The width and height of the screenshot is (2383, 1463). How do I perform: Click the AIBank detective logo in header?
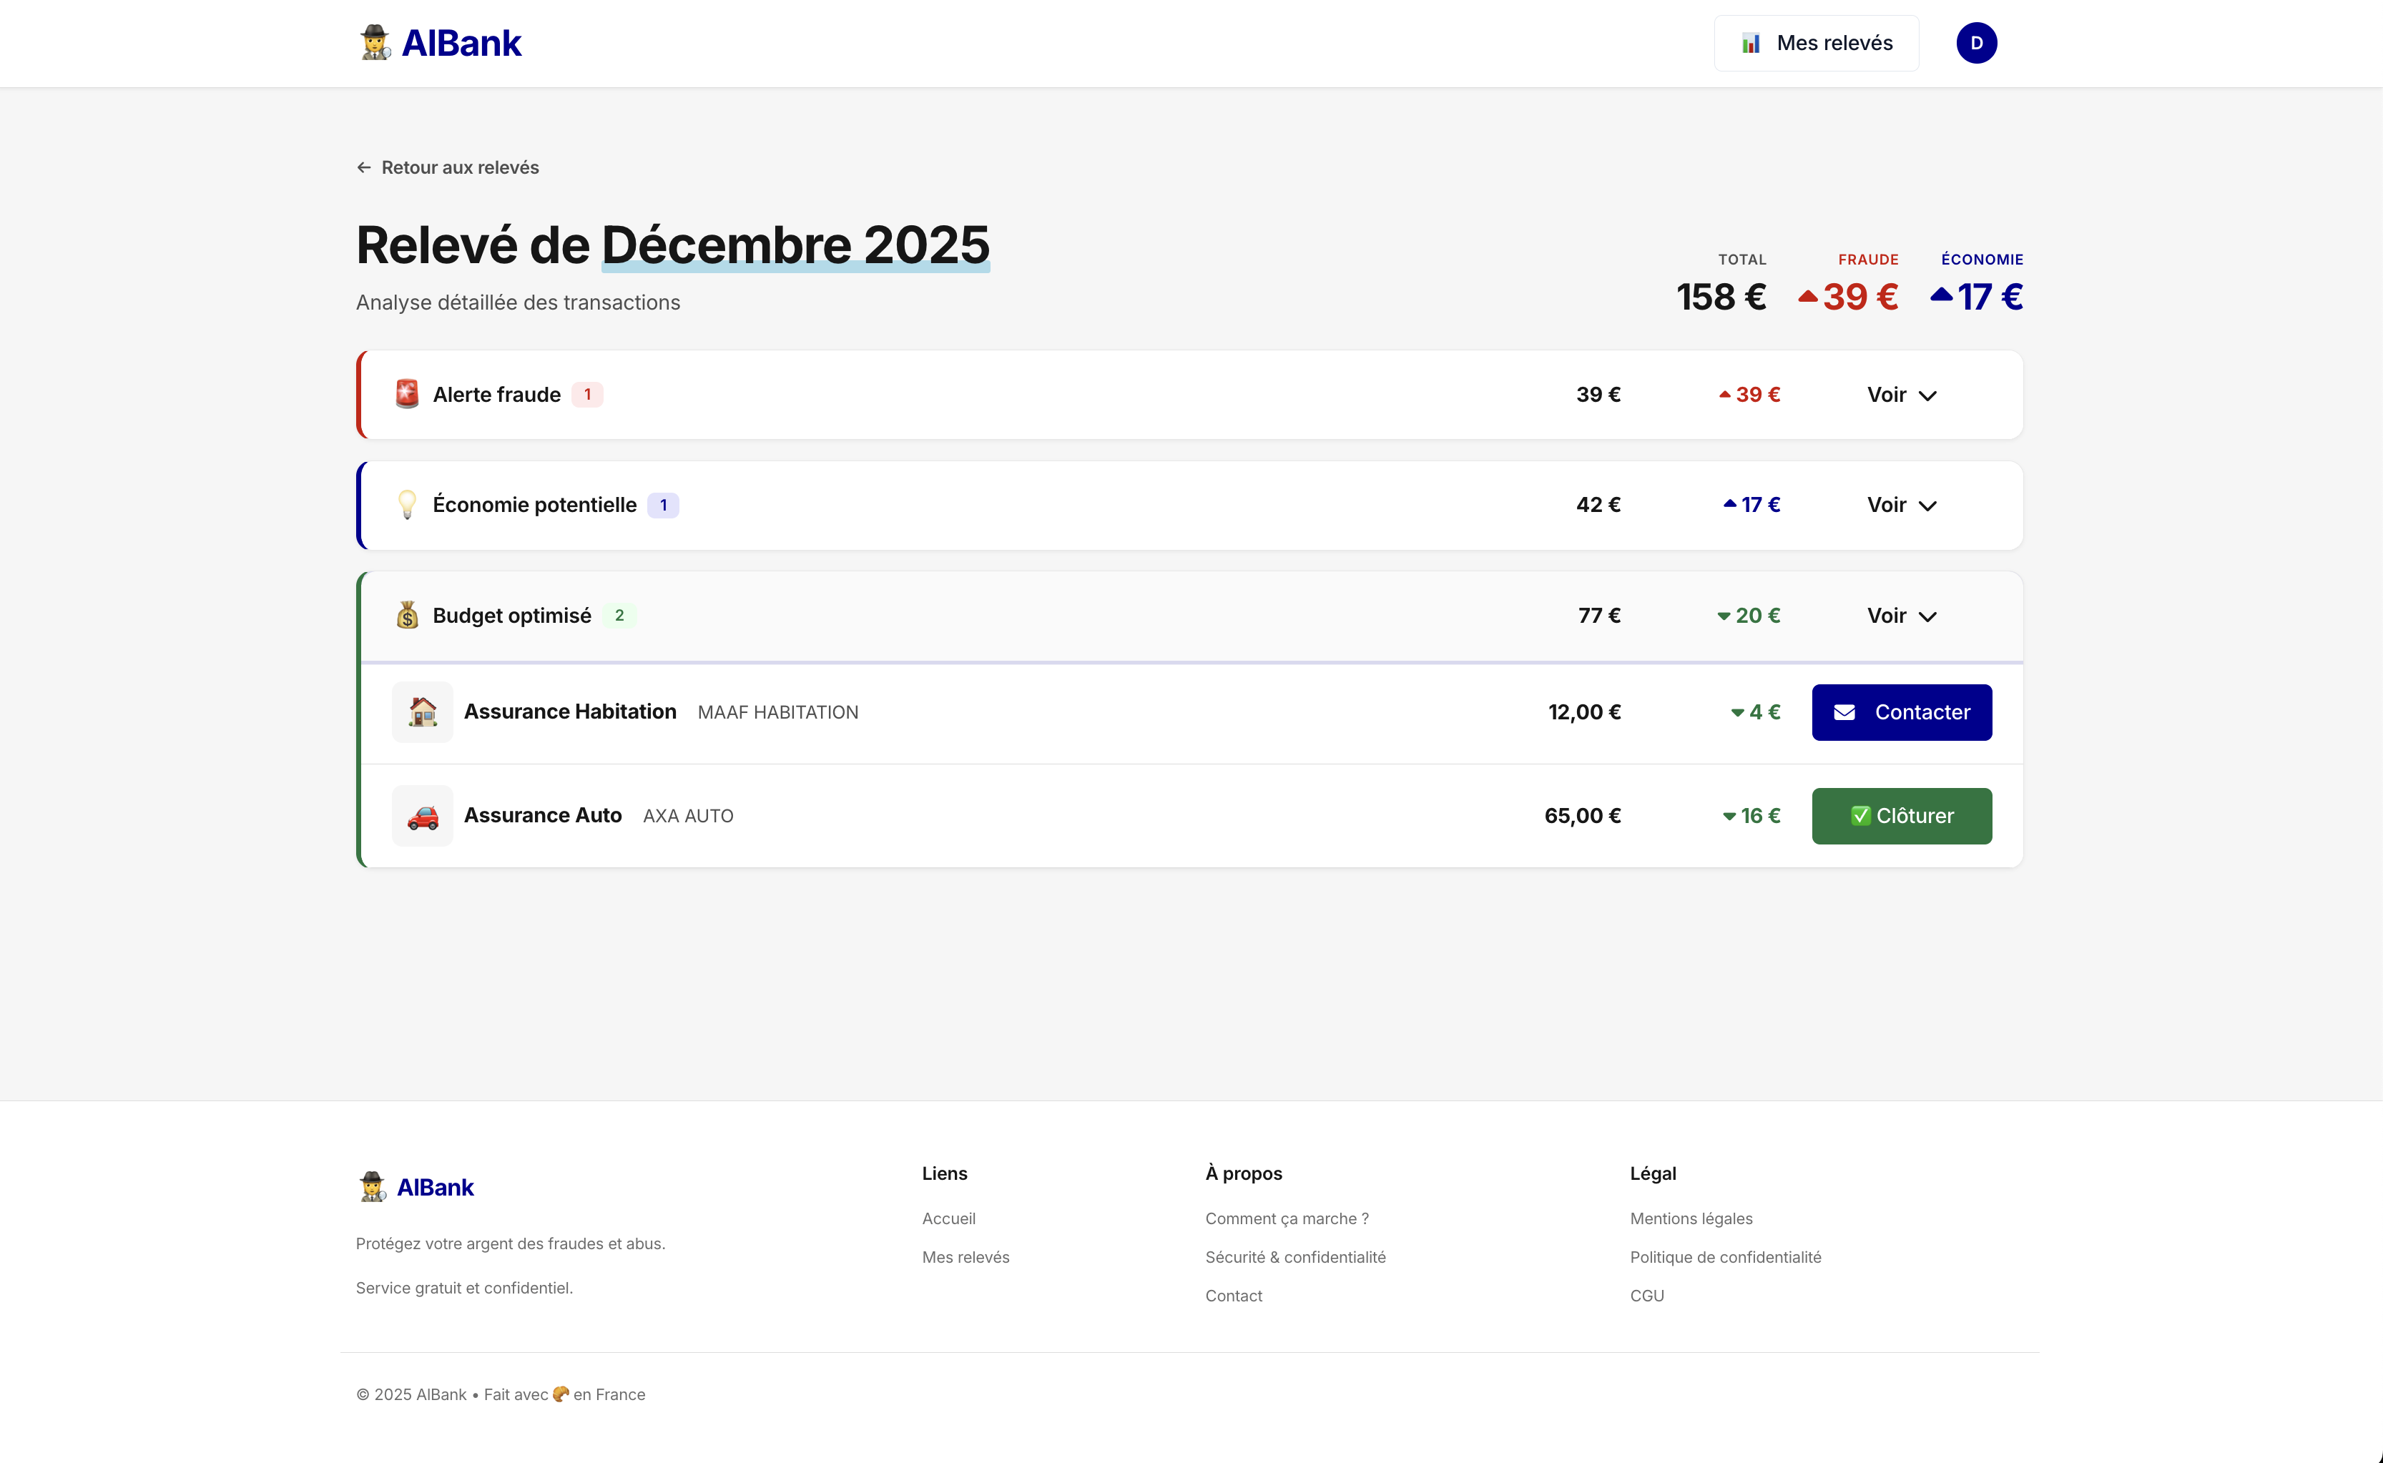375,43
